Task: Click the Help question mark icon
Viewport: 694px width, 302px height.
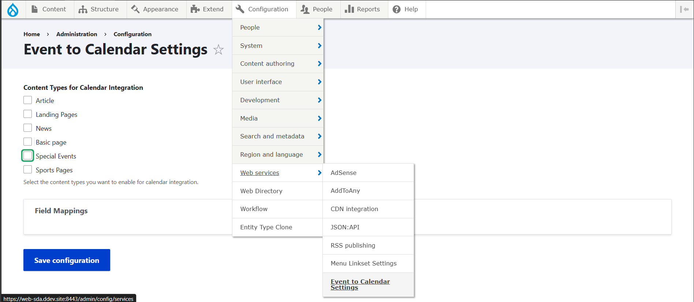Action: point(396,9)
